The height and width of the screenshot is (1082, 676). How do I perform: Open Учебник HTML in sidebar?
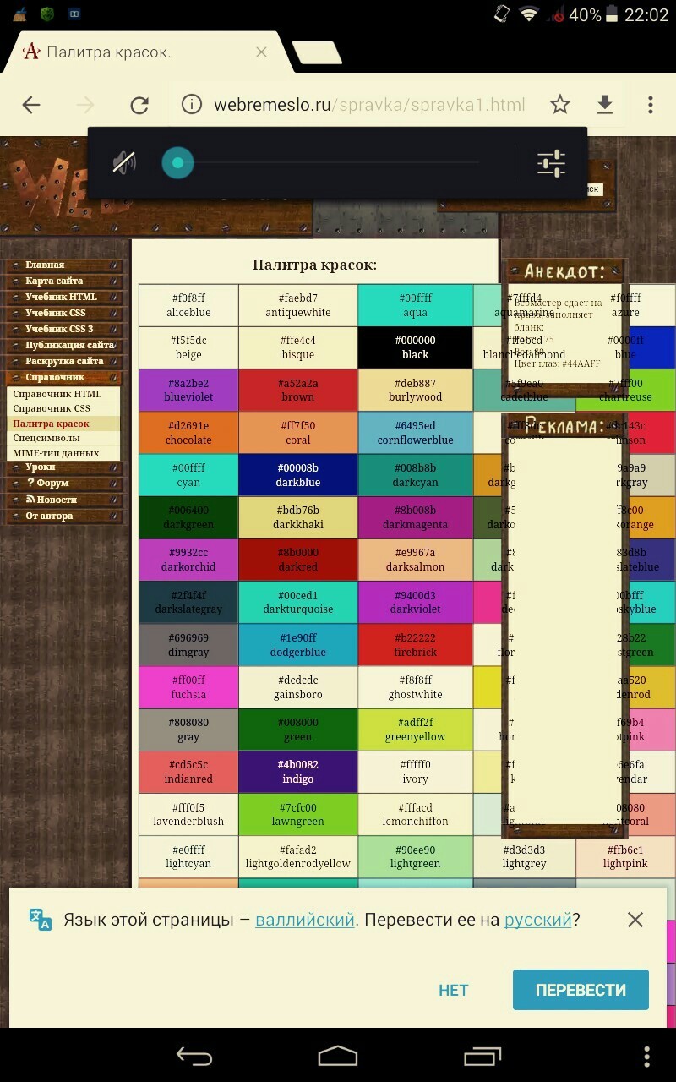pyautogui.click(x=63, y=297)
